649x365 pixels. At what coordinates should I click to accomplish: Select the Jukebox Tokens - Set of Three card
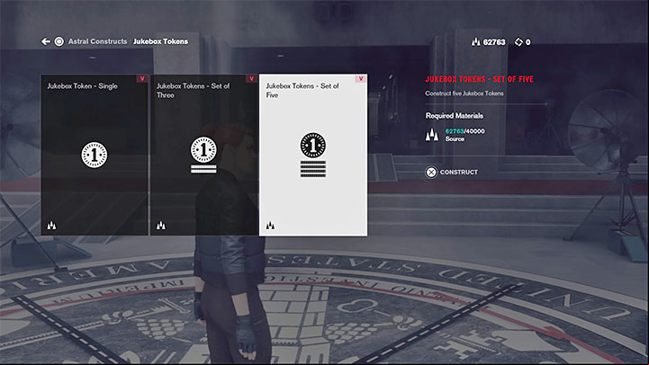pos(203,155)
